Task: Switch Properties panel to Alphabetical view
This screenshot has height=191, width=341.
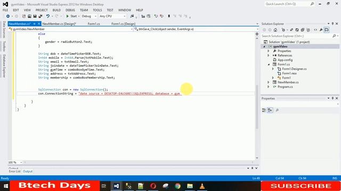Action: tap(270, 110)
